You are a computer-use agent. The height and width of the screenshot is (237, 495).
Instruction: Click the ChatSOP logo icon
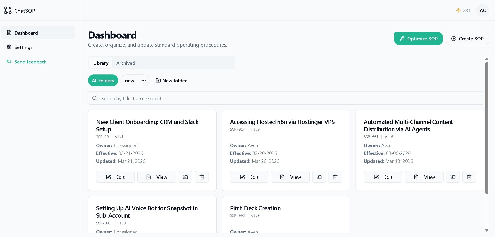point(8,10)
